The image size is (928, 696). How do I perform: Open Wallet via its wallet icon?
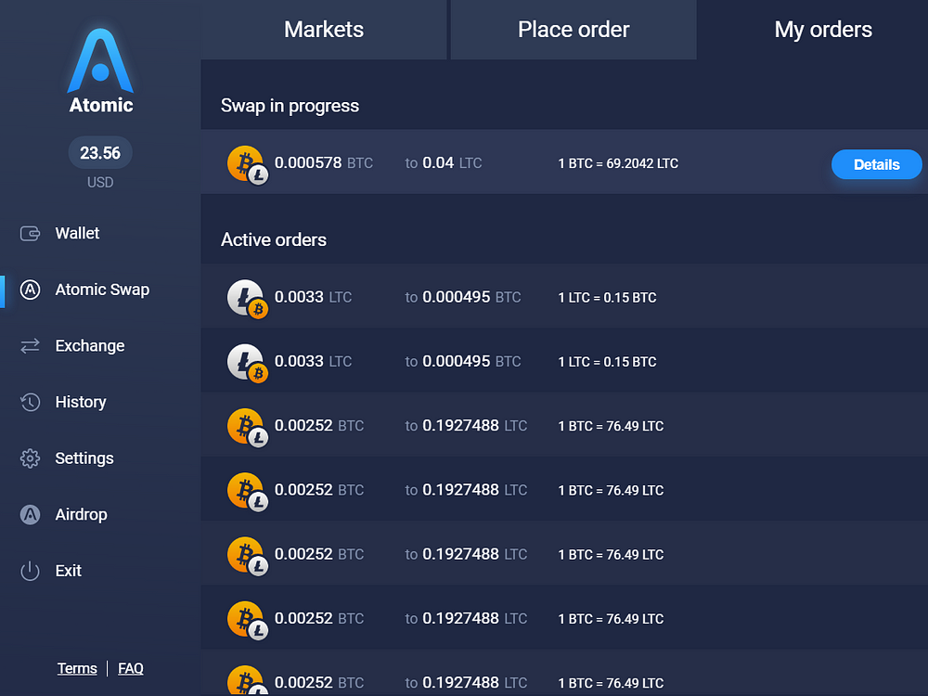point(30,233)
